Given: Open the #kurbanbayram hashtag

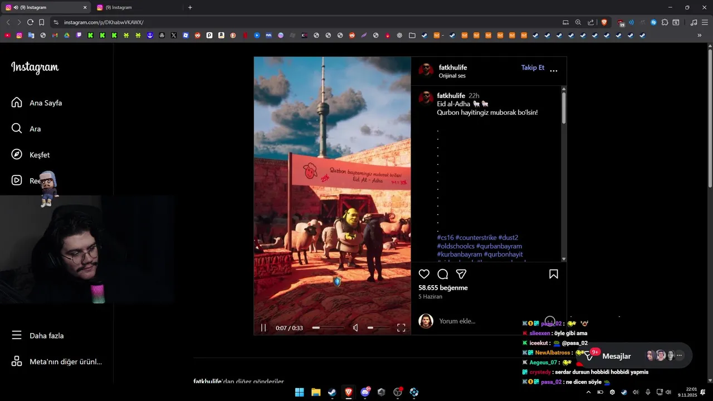Looking at the screenshot, I should click(460, 255).
